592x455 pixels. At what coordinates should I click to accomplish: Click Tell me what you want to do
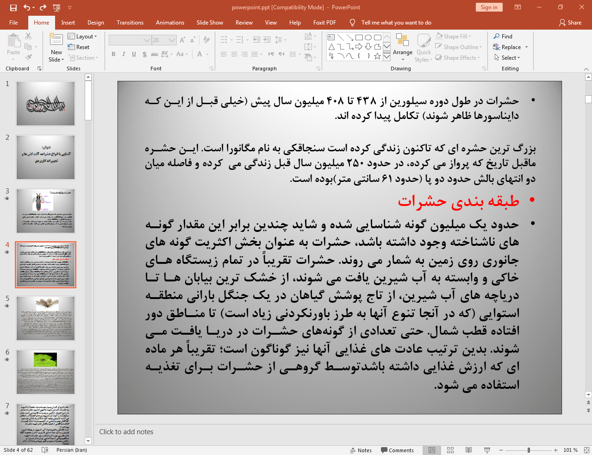[x=396, y=23]
